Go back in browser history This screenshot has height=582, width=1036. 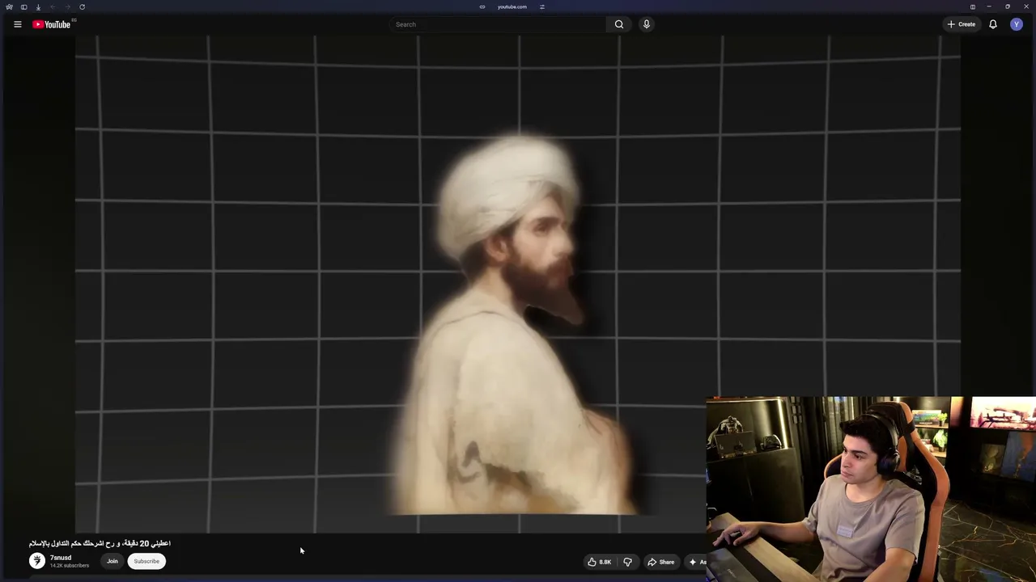[53, 6]
